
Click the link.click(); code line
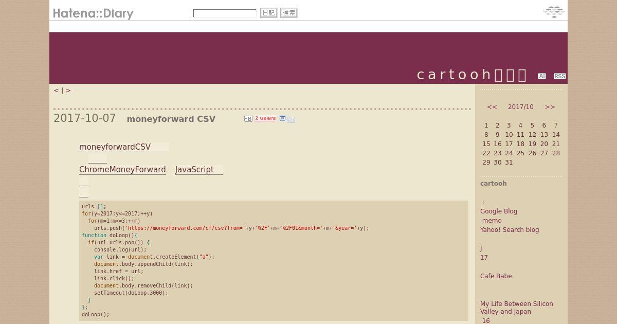pyautogui.click(x=114, y=278)
